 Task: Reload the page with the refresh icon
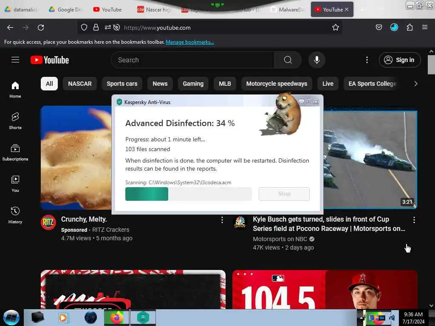point(41,28)
